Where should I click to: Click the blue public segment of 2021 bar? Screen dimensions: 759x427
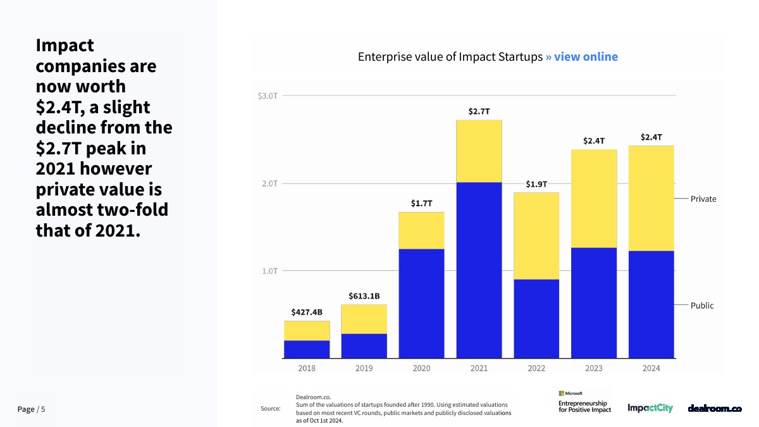tap(479, 270)
